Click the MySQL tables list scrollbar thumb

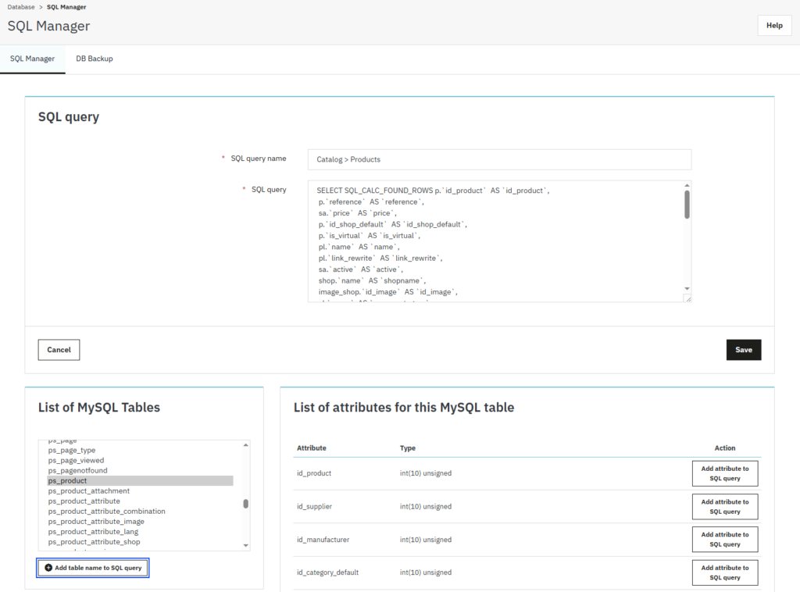(x=246, y=504)
